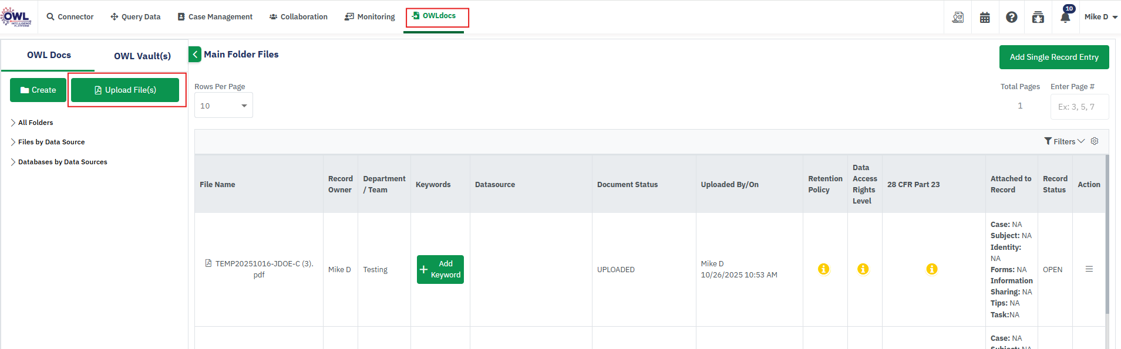
Task: Open the notifications bell icon
Action: coord(1065,18)
